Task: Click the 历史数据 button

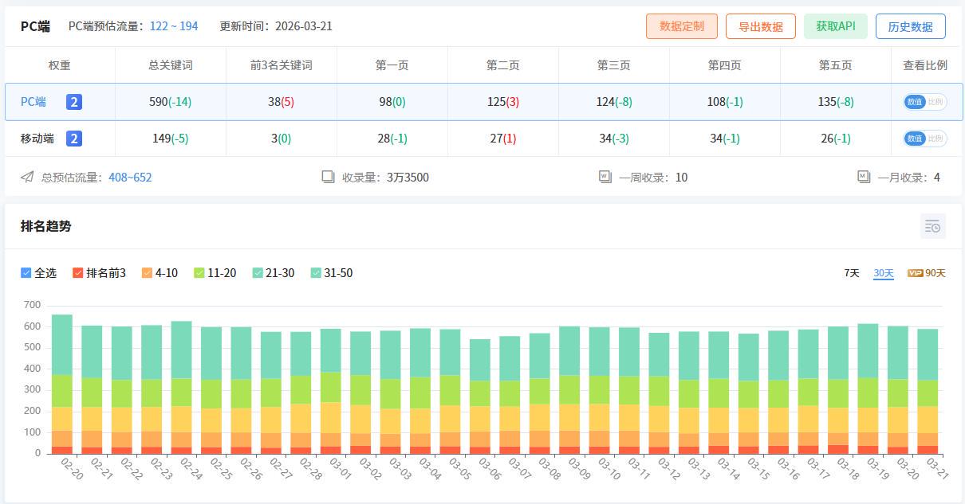Action: (911, 26)
